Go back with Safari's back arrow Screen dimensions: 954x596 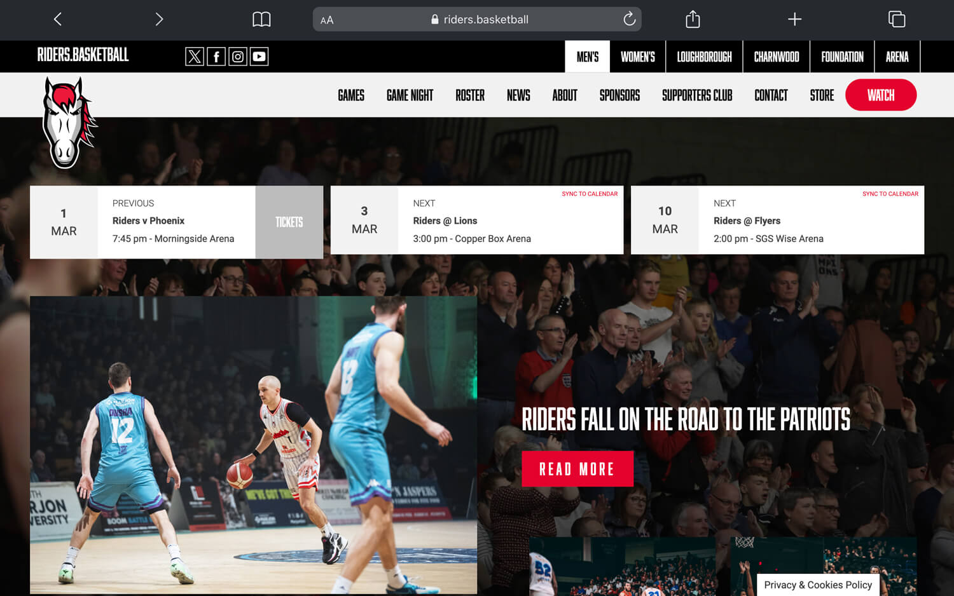[x=57, y=19]
